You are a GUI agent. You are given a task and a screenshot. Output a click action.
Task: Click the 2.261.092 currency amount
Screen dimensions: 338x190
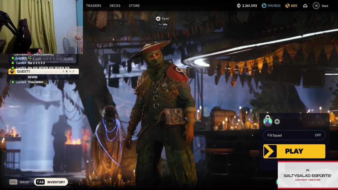point(249,6)
